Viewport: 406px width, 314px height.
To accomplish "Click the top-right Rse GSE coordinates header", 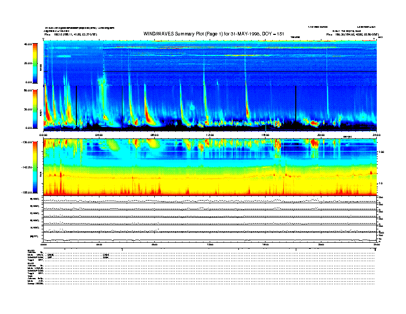I will [x=352, y=34].
